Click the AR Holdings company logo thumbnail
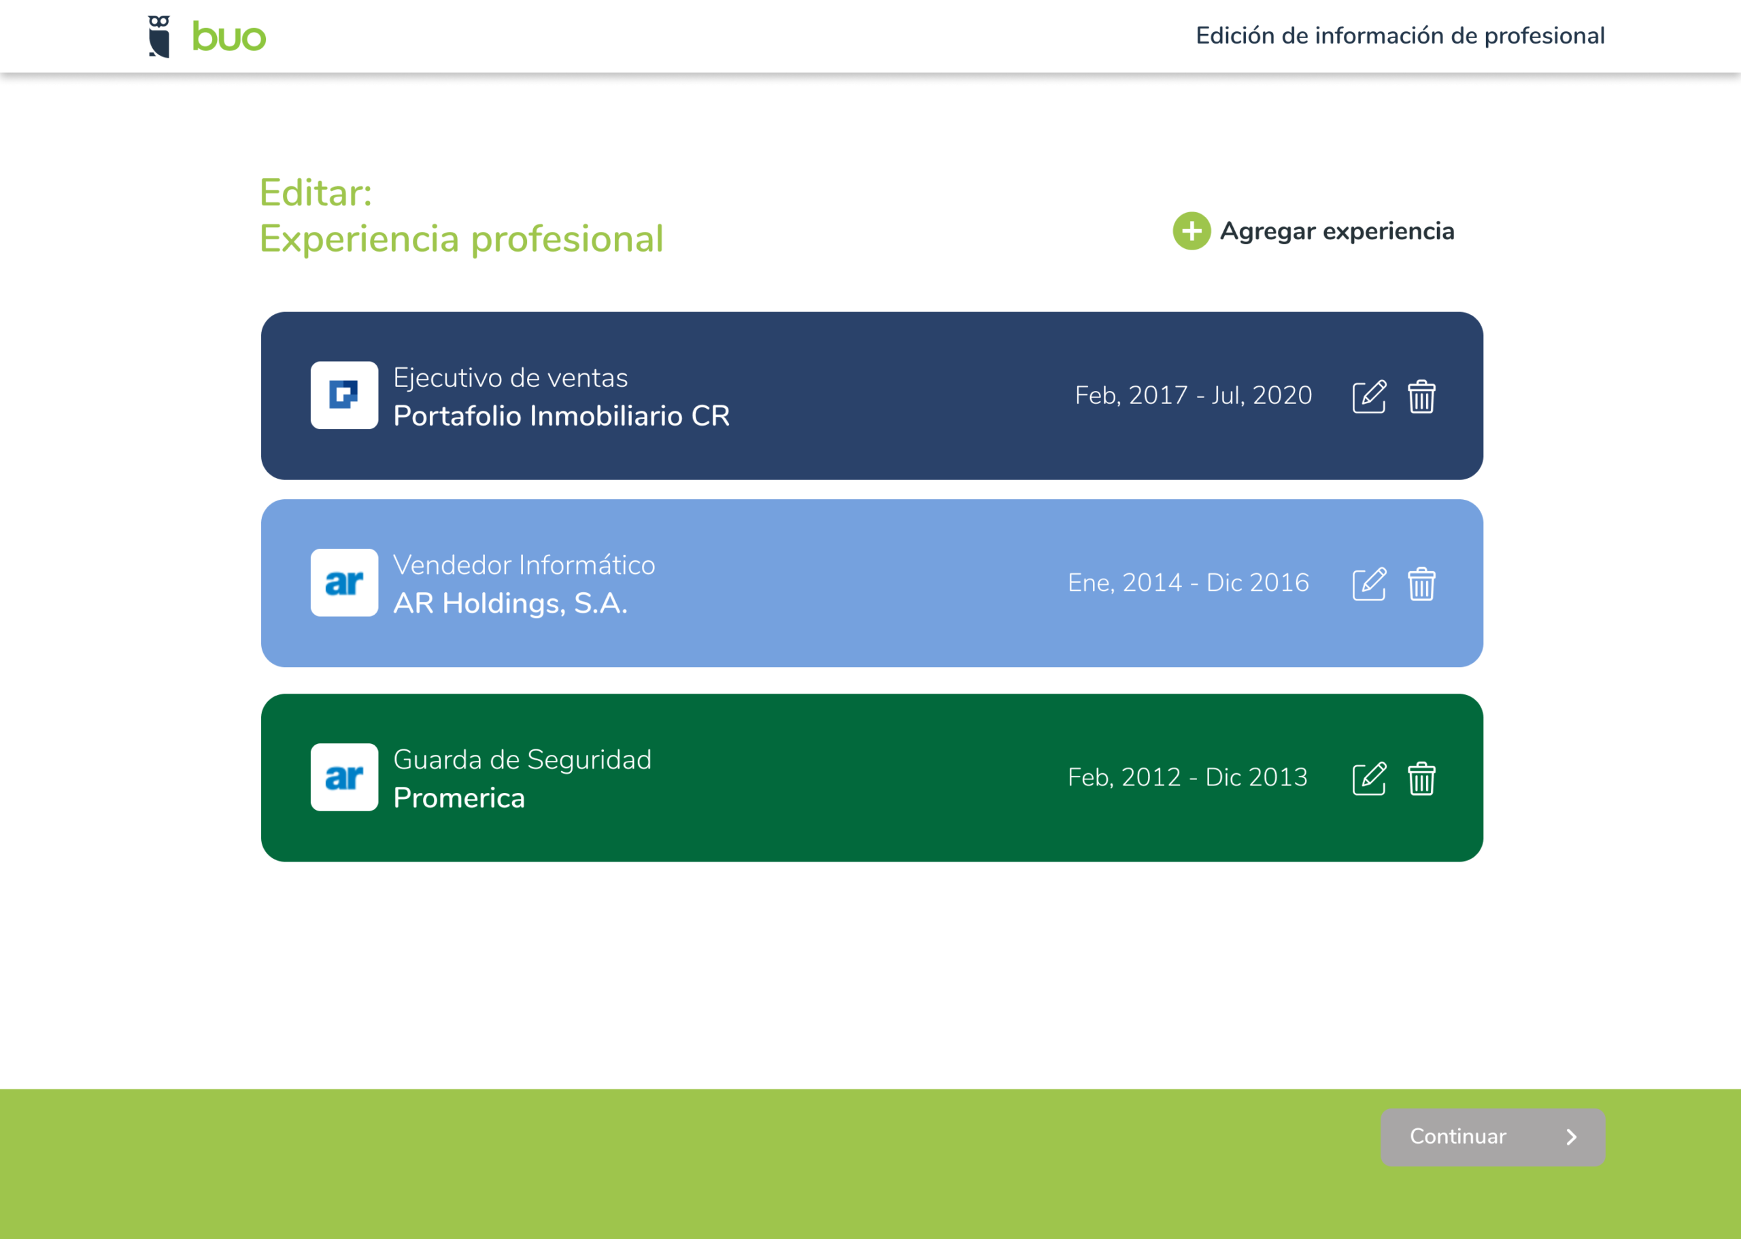Image resolution: width=1741 pixels, height=1239 pixels. coord(344,583)
